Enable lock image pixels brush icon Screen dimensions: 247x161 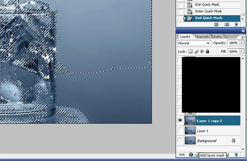[x=196, y=51]
